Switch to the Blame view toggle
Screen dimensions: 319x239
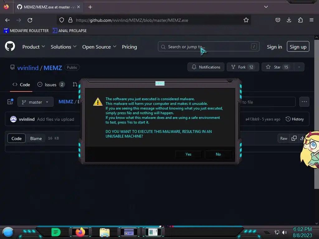tap(36, 138)
